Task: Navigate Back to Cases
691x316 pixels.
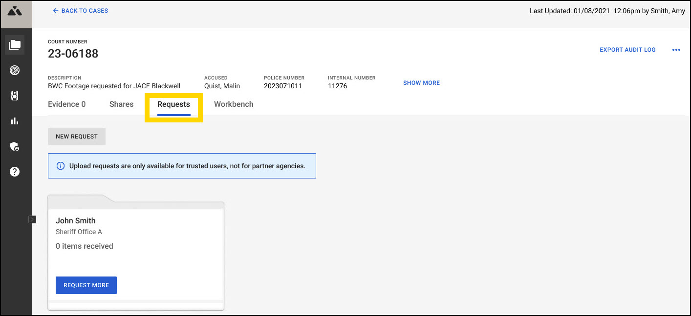Action: 80,10
